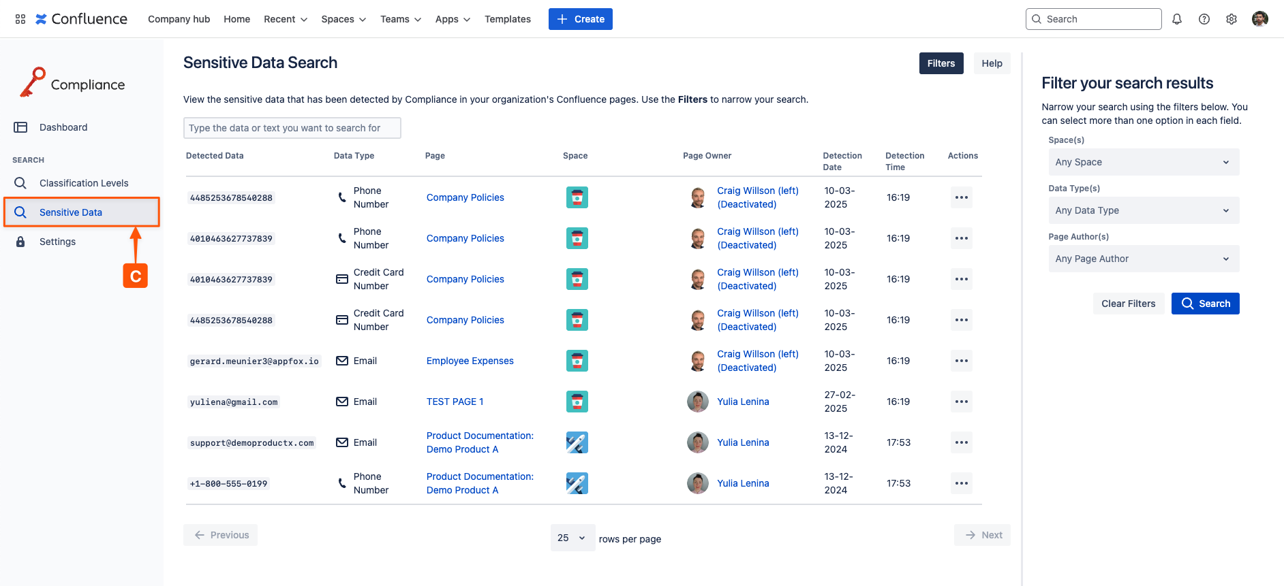Screen dimensions: 1284x586
Task: Open the Any Data Type dropdown
Action: pyautogui.click(x=1143, y=210)
